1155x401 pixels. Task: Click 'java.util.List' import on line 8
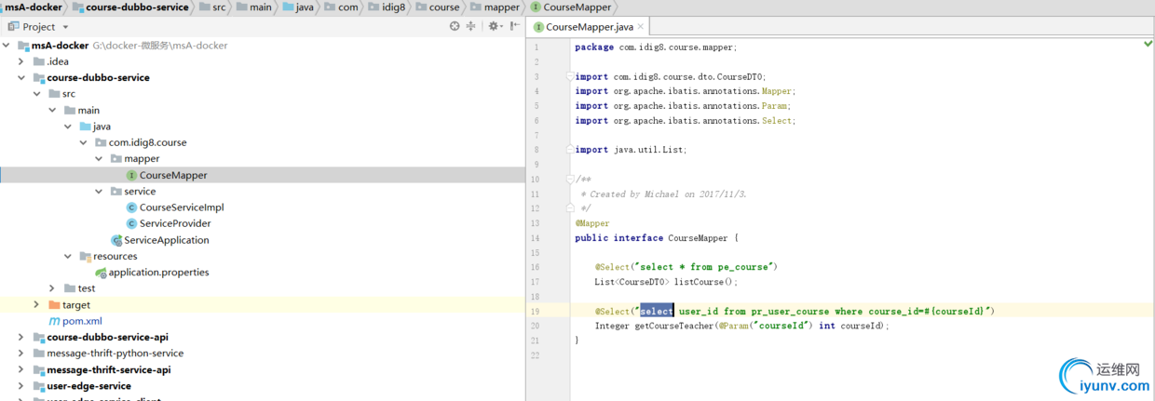point(647,150)
